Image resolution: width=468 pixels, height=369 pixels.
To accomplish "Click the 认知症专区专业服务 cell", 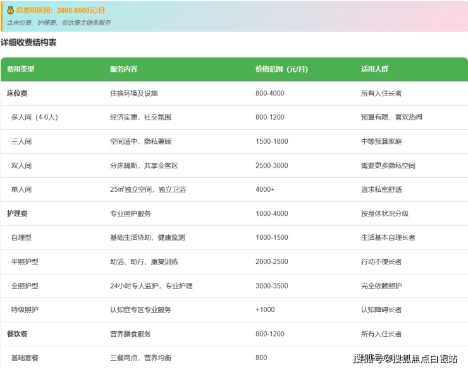I will click(140, 310).
